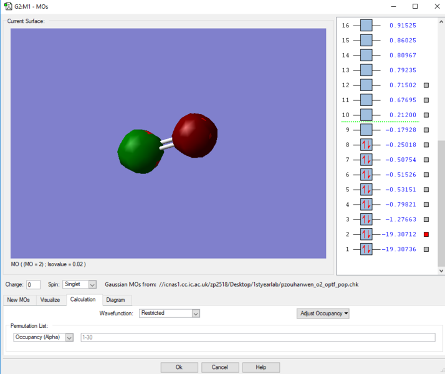Select orbital box for MO 14
The image size is (445, 374).
366,55
